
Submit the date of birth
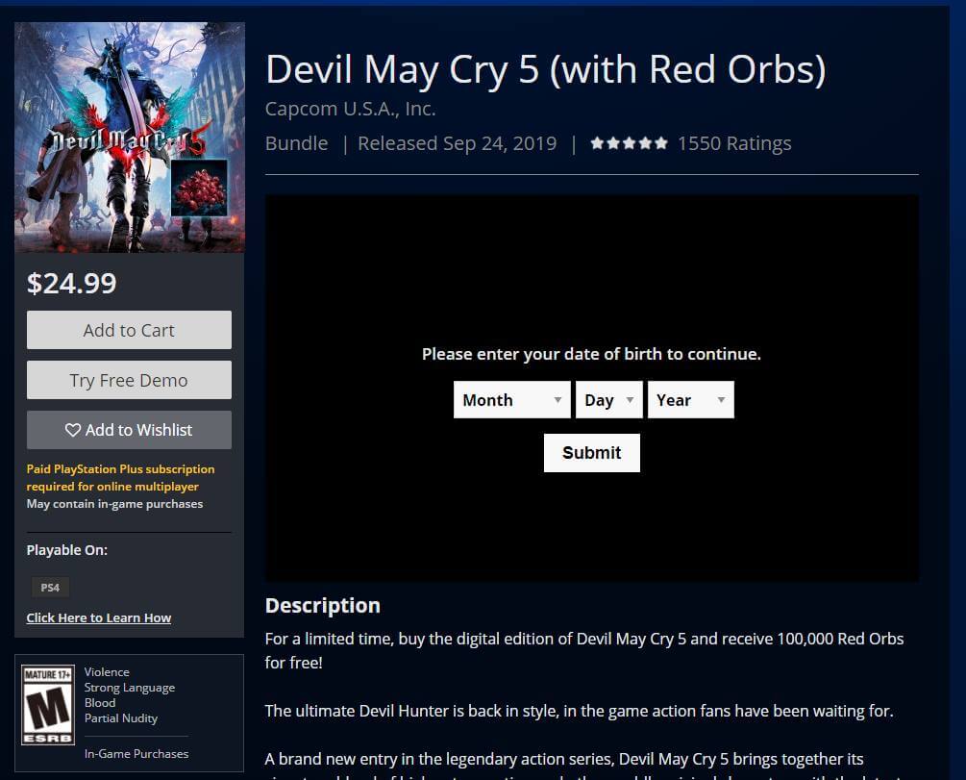(592, 453)
